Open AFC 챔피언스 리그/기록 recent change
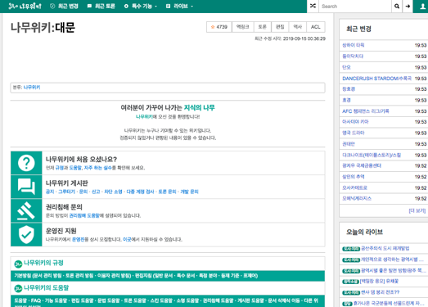The image size is (428, 307). click(x=366, y=111)
